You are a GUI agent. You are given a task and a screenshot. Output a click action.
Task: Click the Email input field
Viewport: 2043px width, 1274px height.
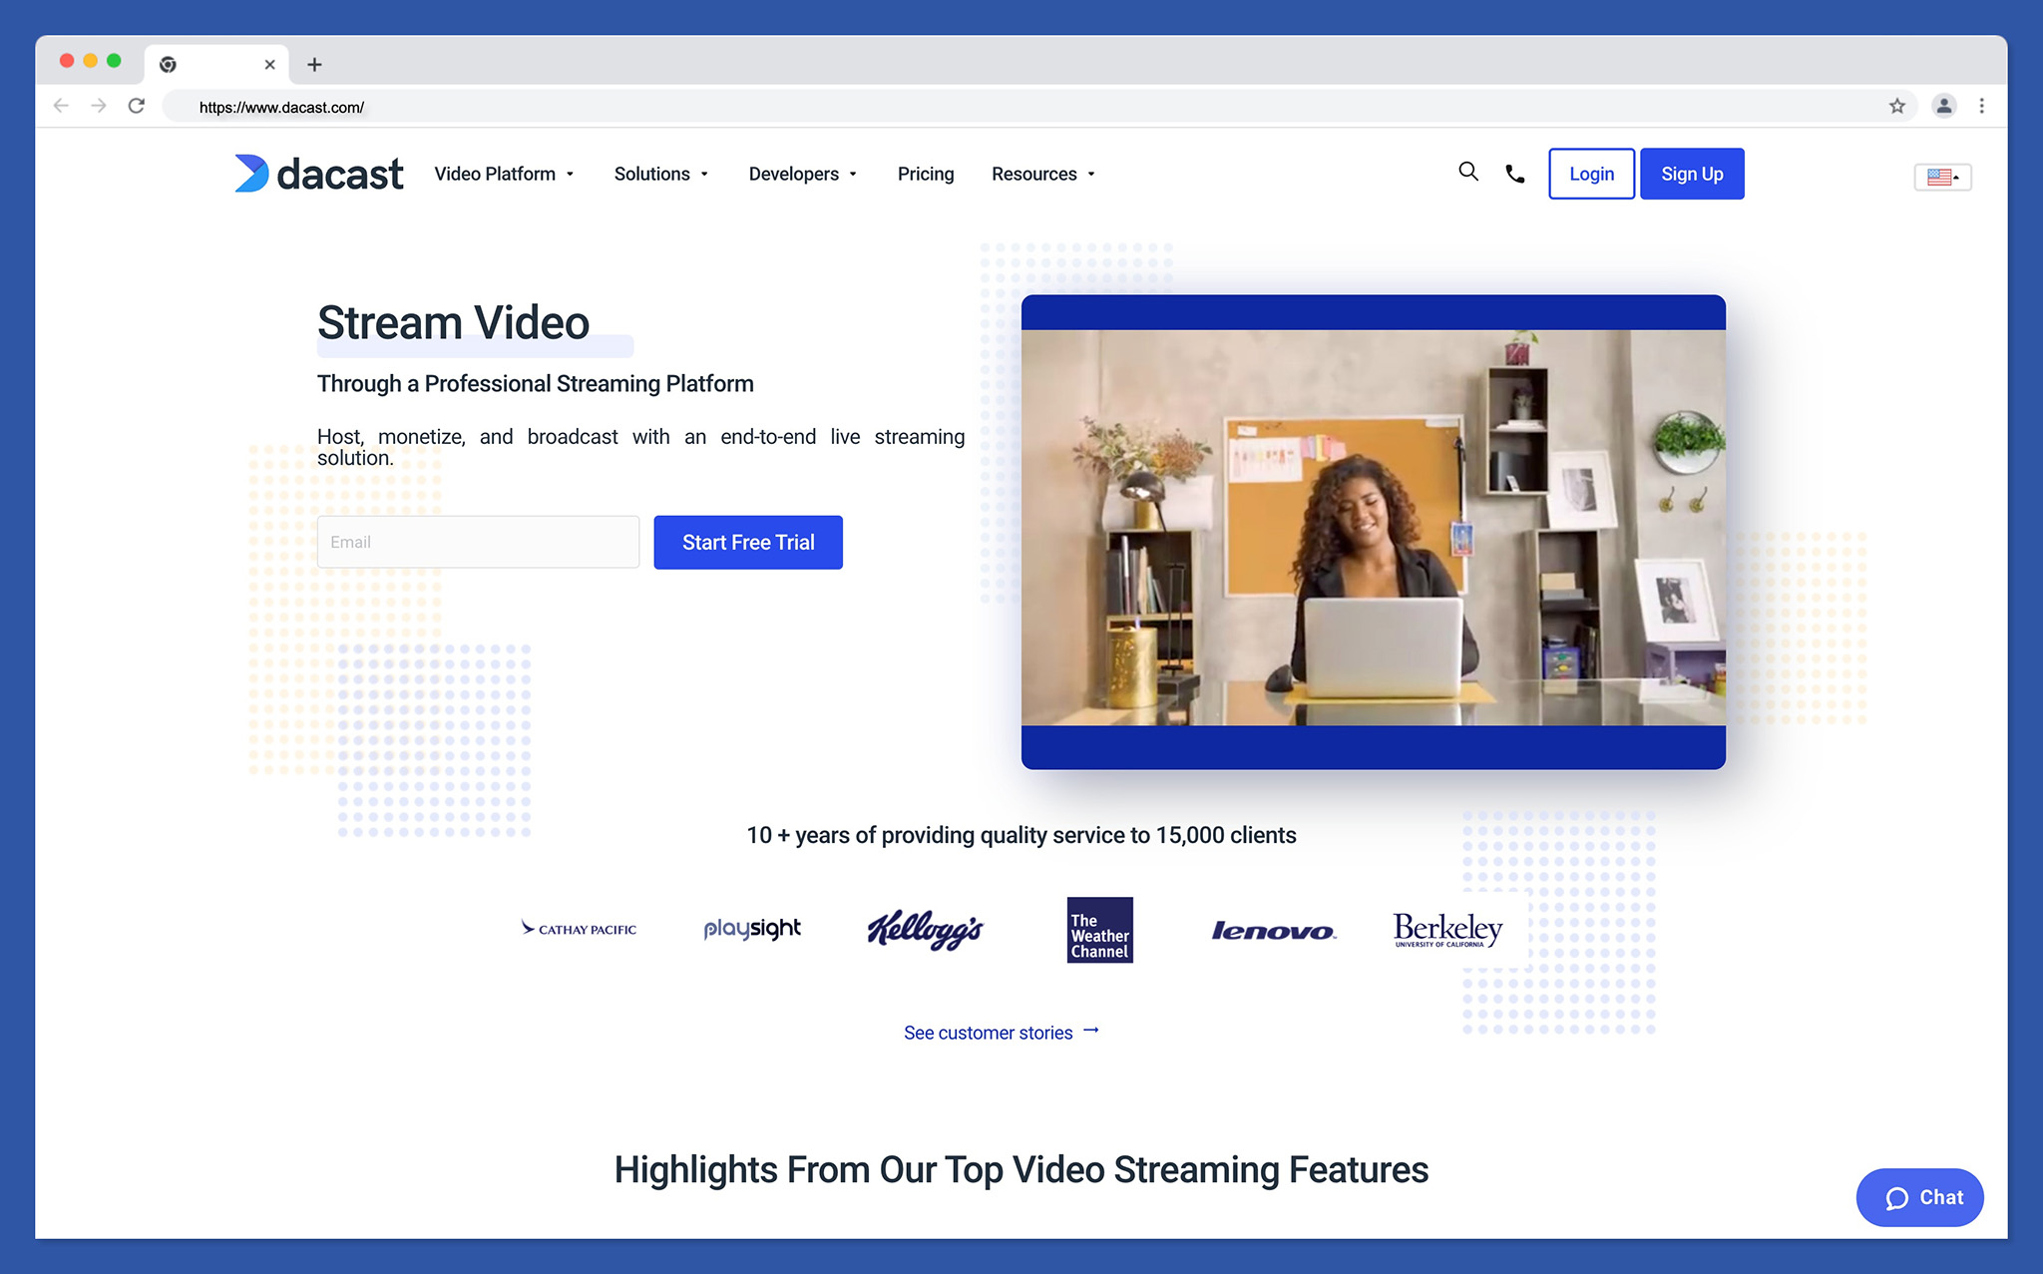pyautogui.click(x=477, y=542)
